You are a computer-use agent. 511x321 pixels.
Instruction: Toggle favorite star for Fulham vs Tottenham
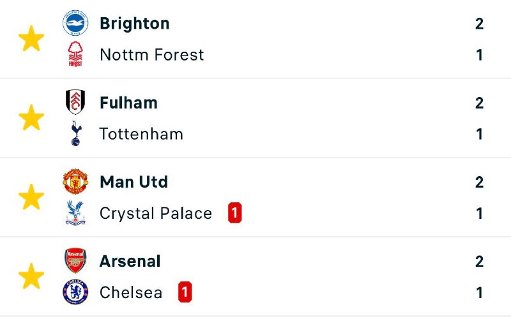[31, 119]
